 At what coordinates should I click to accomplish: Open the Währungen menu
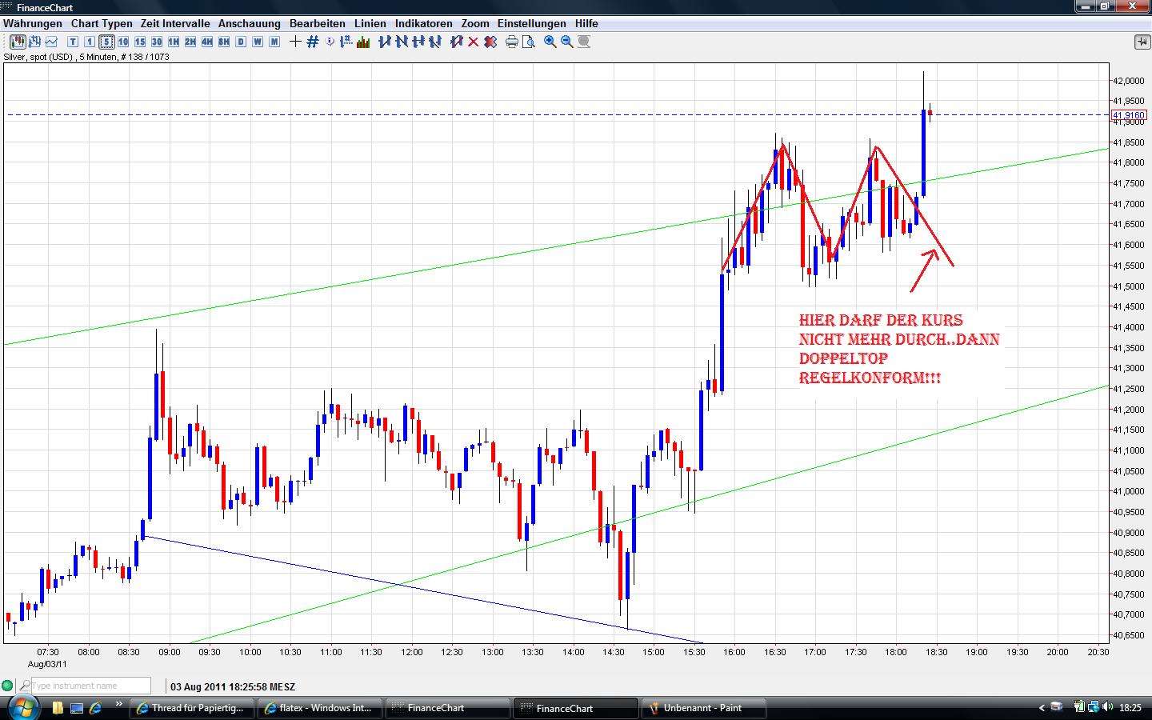click(x=33, y=23)
